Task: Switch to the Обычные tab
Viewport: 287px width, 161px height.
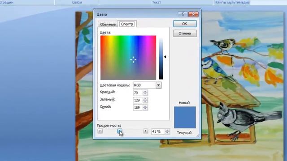Action: coord(108,24)
